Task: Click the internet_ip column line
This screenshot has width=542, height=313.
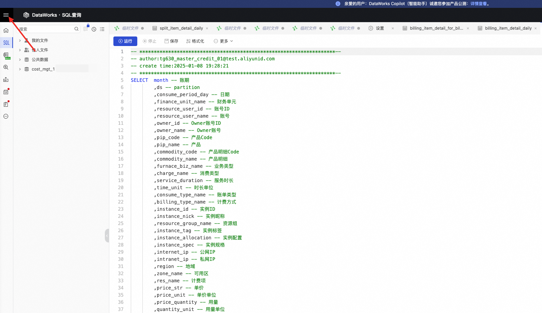Action: coord(184,252)
